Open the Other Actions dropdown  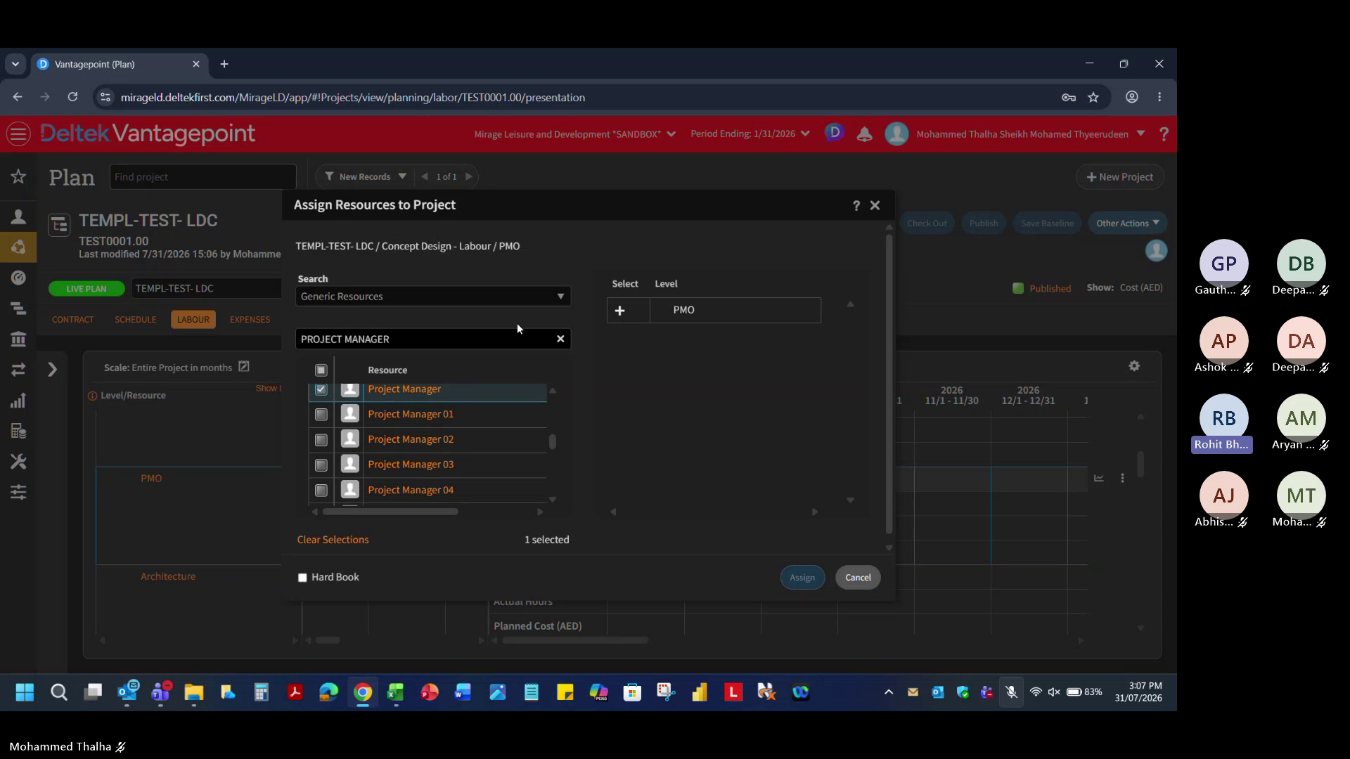coord(1127,223)
